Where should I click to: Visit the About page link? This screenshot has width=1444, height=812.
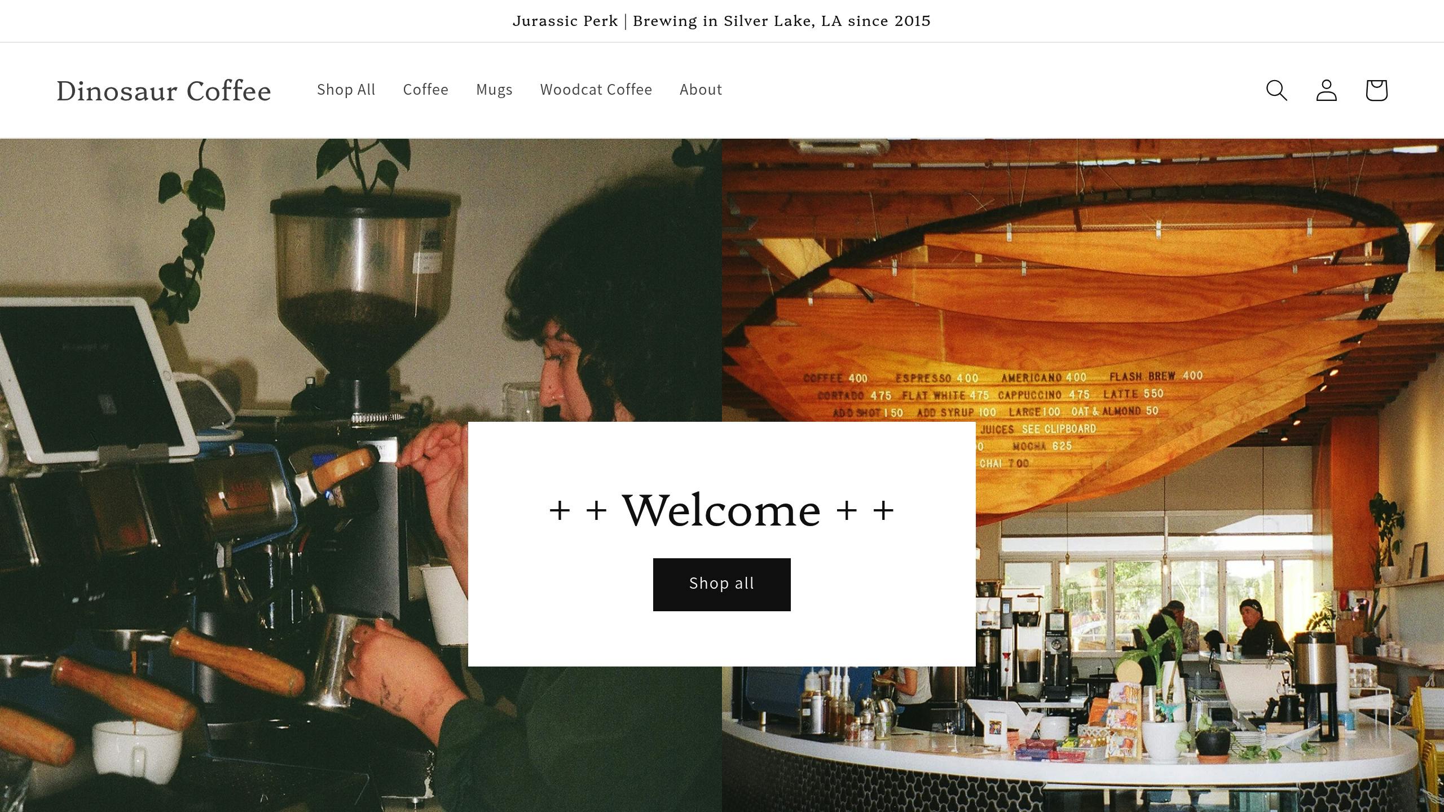click(x=701, y=90)
